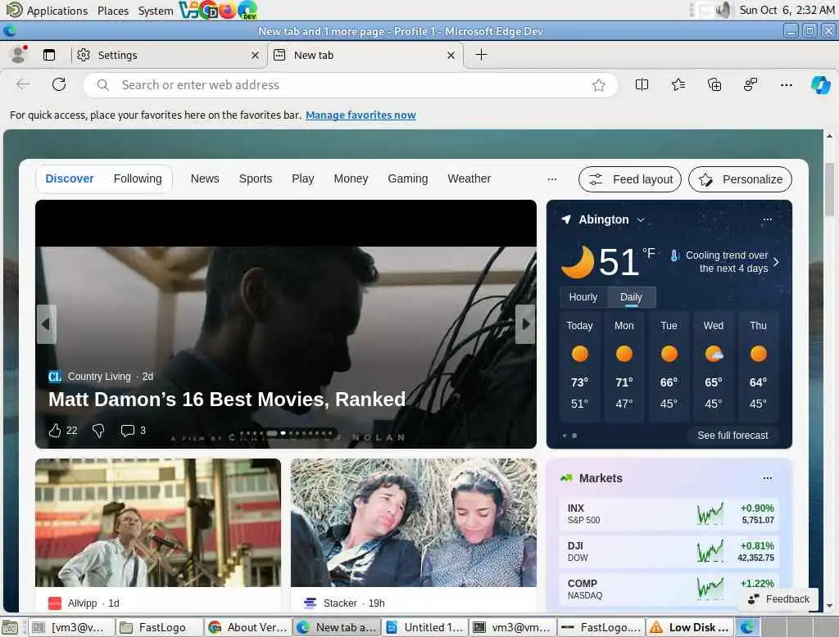The height and width of the screenshot is (637, 839).
Task: Click the page vertical scrollbar thumb
Action: [829, 189]
